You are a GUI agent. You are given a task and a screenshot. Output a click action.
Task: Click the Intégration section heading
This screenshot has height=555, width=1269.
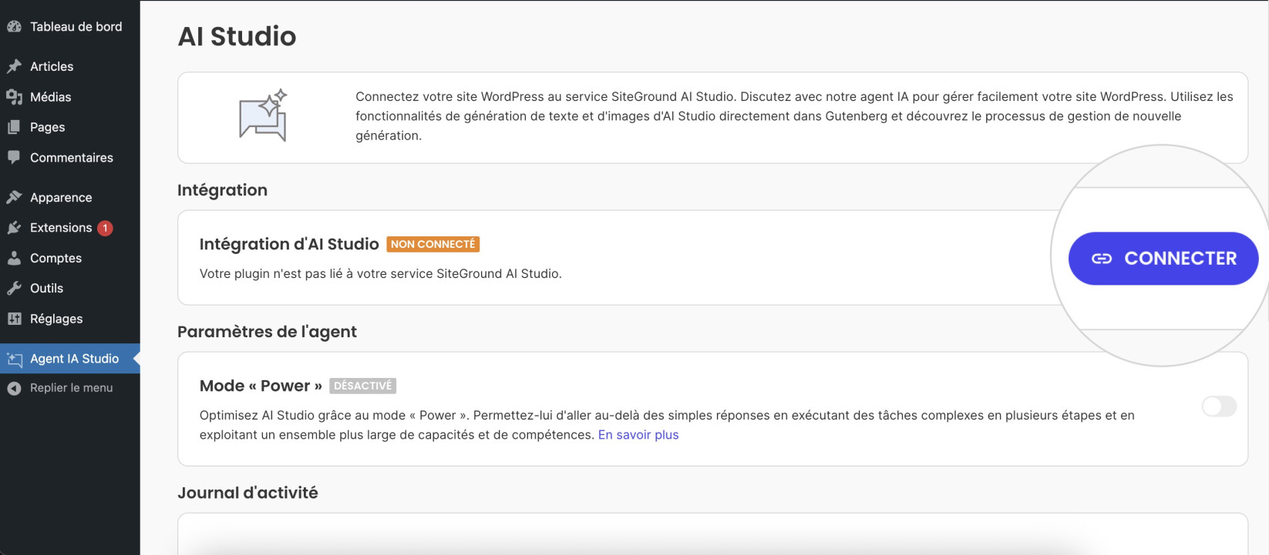click(x=222, y=190)
